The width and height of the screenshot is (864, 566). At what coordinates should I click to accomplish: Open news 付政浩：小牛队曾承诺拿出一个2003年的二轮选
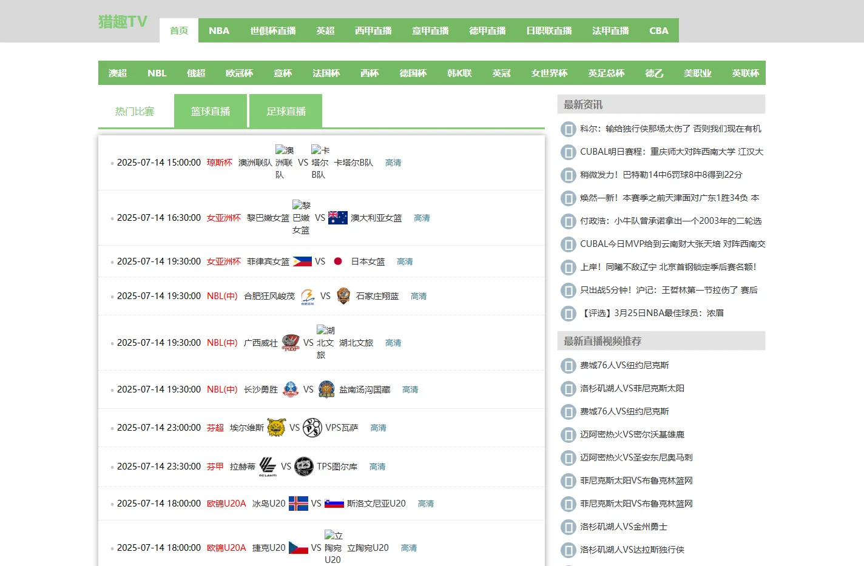pos(670,221)
